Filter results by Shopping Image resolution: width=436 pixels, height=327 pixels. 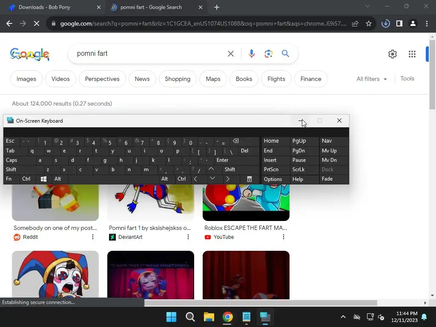coord(178,79)
